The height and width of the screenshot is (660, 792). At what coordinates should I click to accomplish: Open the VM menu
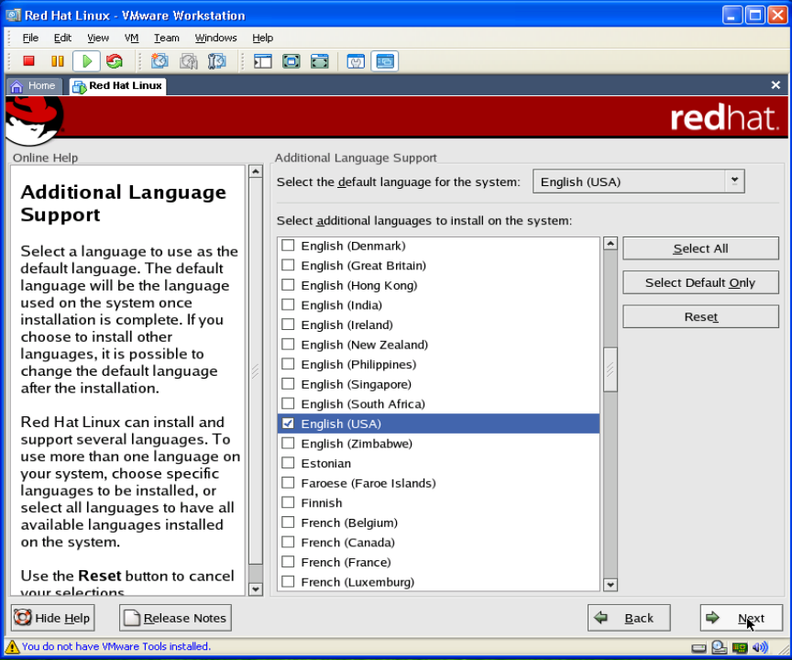tap(131, 38)
